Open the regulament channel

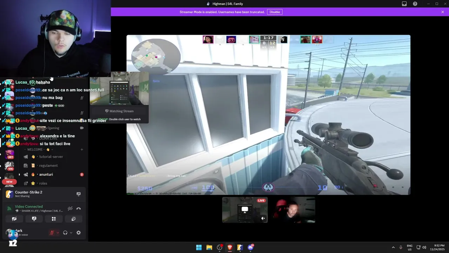click(x=48, y=166)
